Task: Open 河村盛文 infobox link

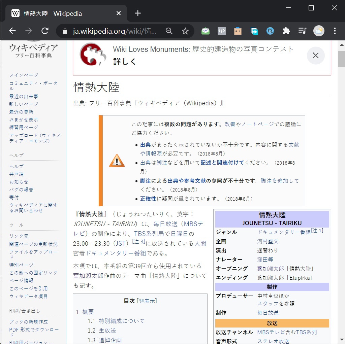Action: point(268,242)
